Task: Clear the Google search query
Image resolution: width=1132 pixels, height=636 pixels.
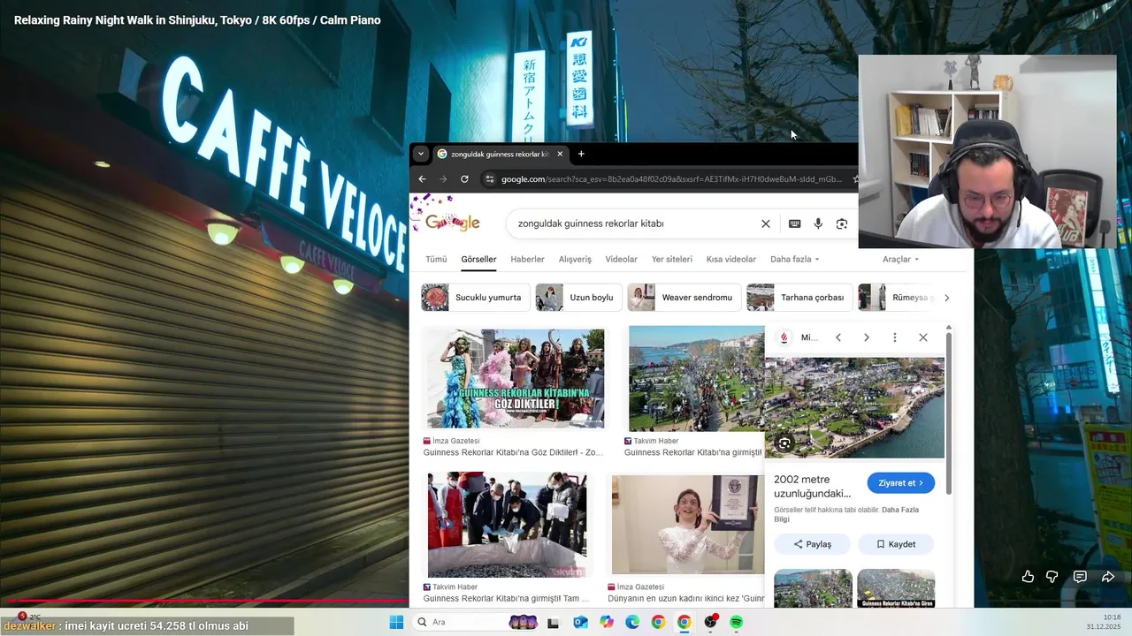Action: click(x=766, y=223)
